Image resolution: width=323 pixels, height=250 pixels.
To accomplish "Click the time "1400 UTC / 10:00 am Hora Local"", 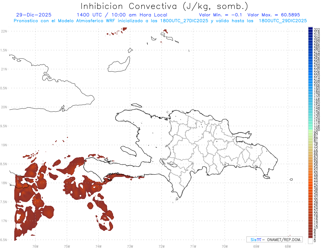I will pos(122,15).
